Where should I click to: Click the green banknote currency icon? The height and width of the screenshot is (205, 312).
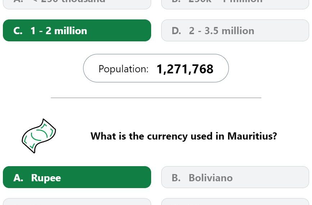tap(39, 136)
